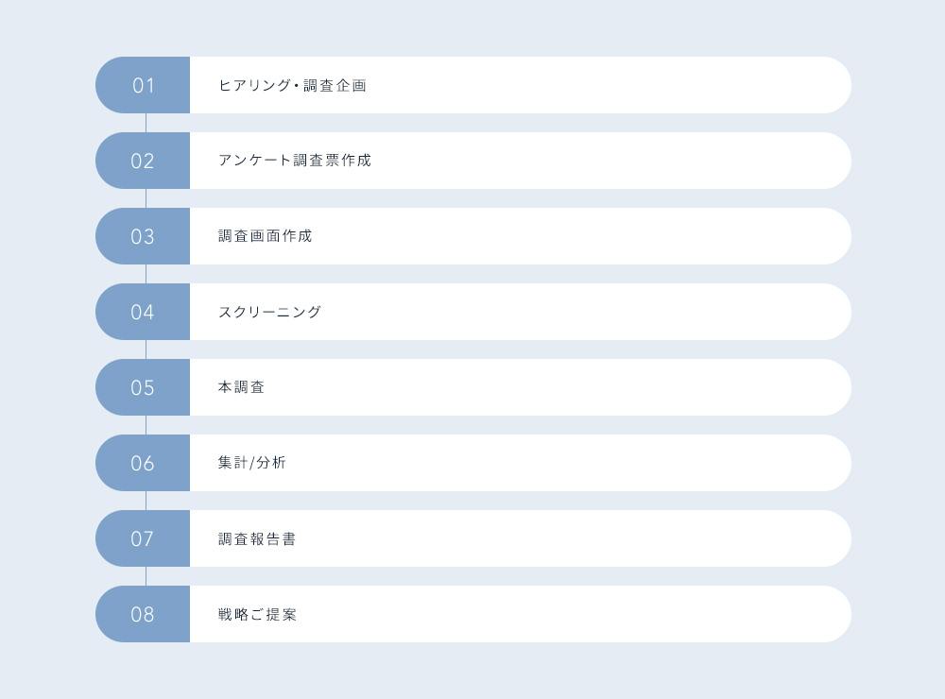Screen dimensions: 945x699
Task: Select the アンケート調査票作成 step
Action: pyautogui.click(x=295, y=161)
